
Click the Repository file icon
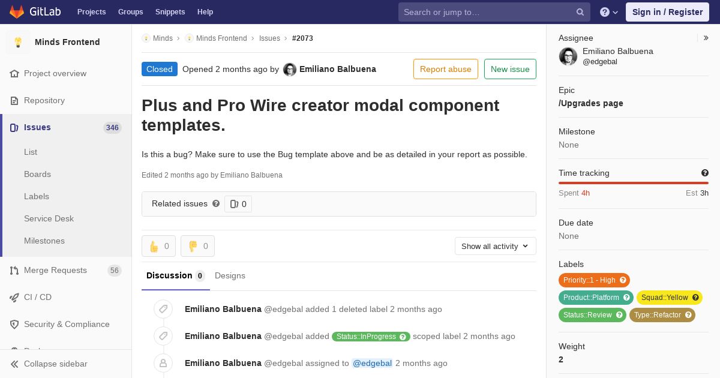(14, 100)
